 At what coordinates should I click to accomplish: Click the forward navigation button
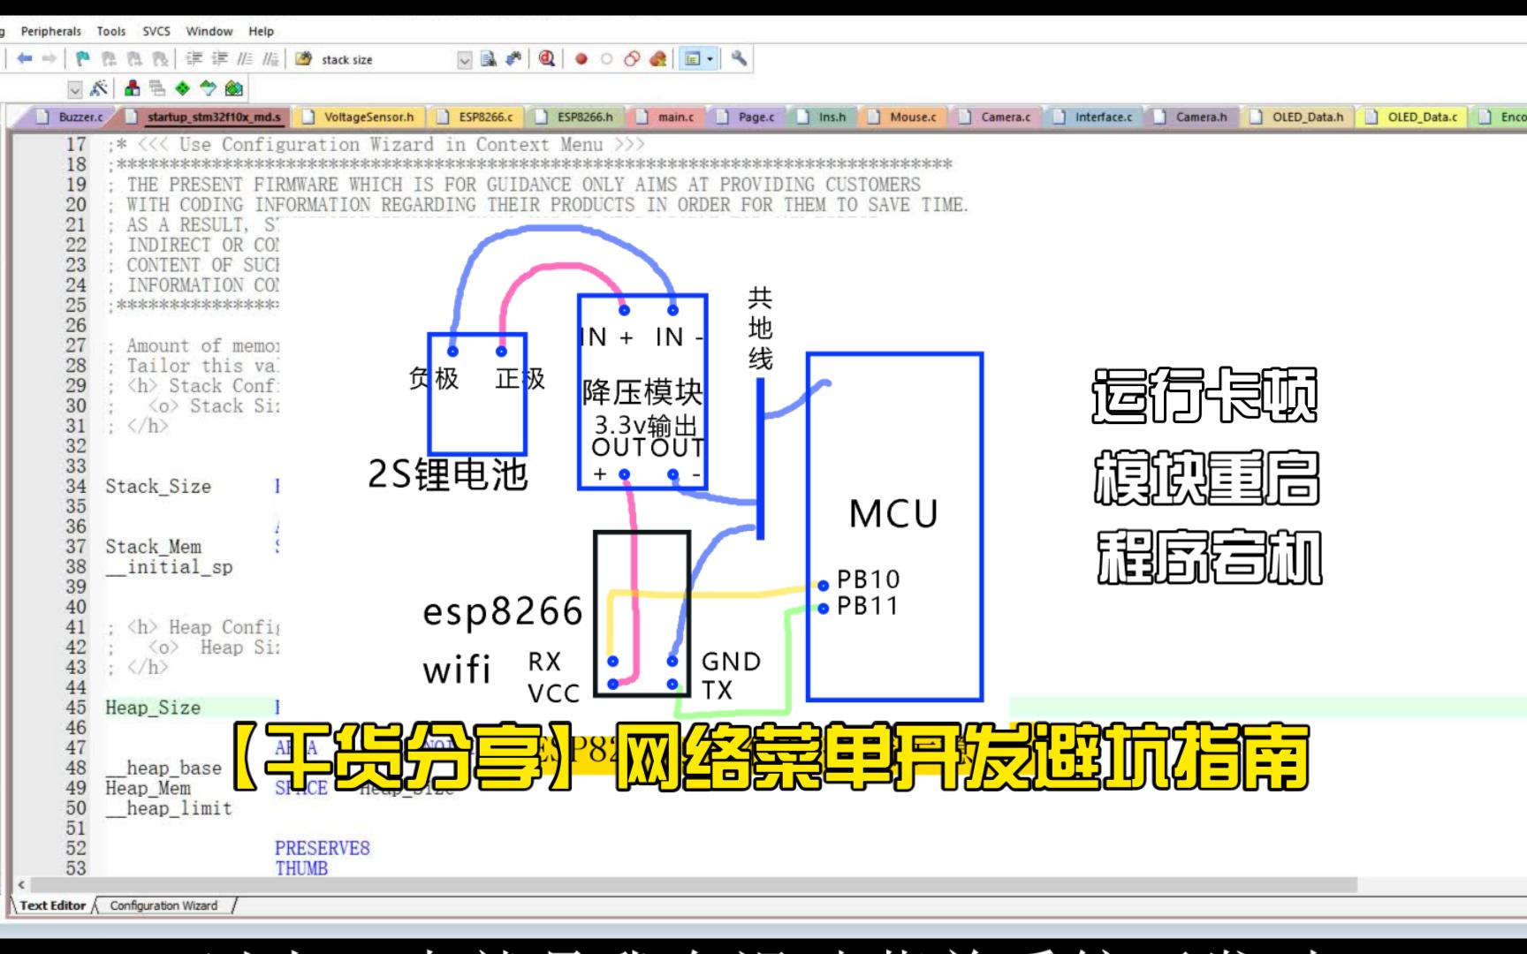click(x=48, y=59)
